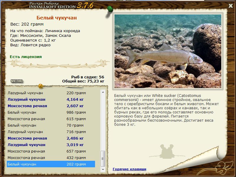Image resolution: width=236 pixels, height=177 pixels.
Task: Click the Рыб в садке: 56 counter
Action: click(88, 77)
